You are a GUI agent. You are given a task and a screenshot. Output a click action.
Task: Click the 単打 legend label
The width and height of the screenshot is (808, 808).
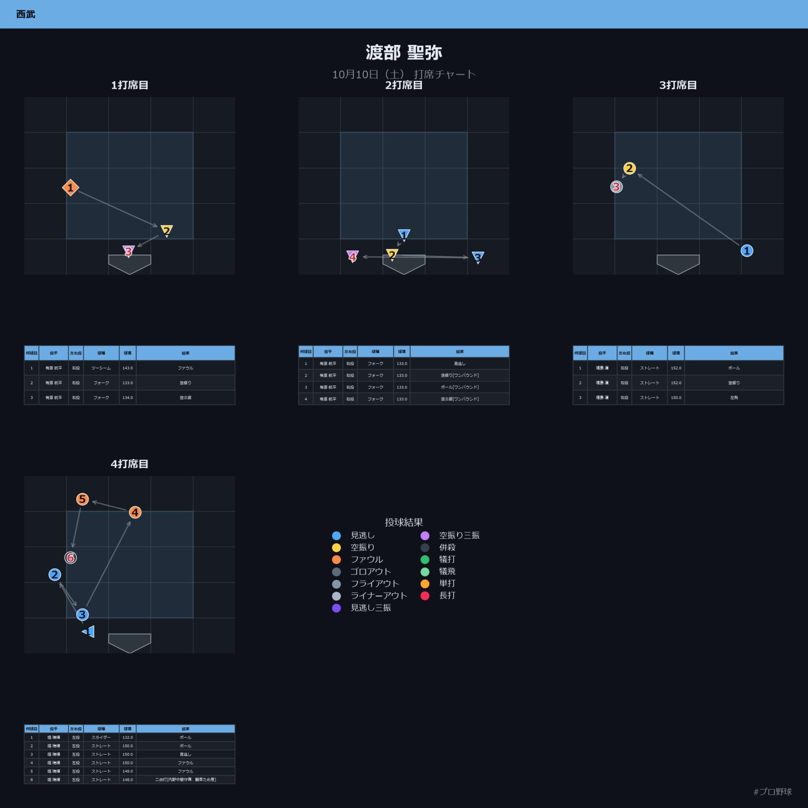click(x=447, y=583)
